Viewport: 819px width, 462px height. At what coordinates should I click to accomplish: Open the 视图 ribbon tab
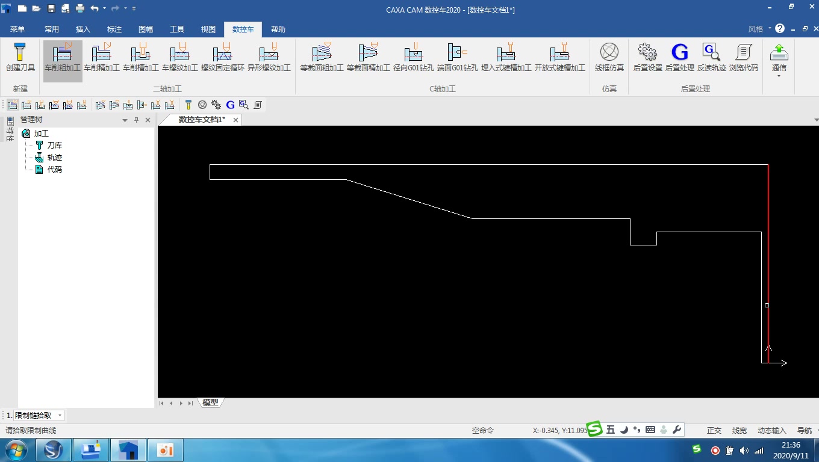click(x=208, y=29)
